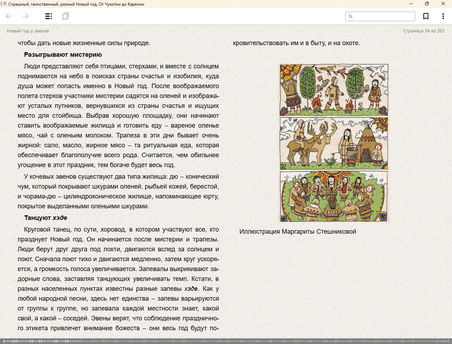Go forward with the right arrow
This screenshot has width=452, height=344.
point(26,16)
